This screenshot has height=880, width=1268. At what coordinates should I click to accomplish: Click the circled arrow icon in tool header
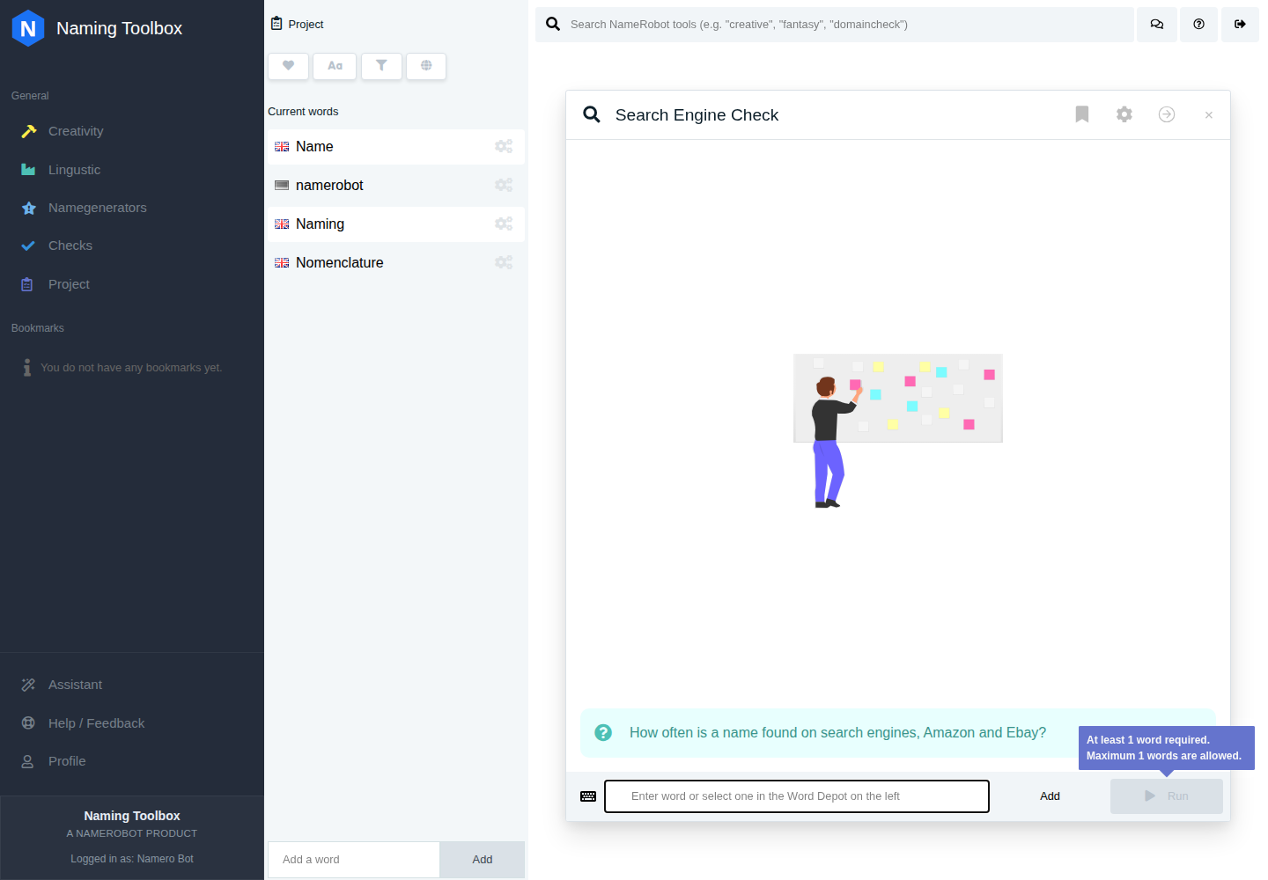pos(1167,114)
